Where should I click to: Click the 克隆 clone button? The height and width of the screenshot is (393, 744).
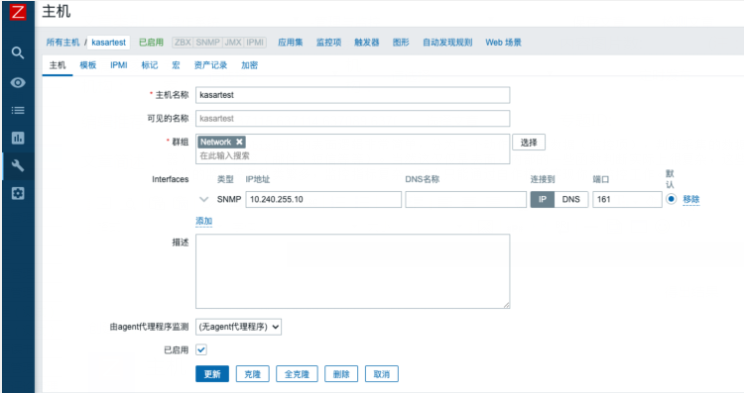[x=252, y=374]
